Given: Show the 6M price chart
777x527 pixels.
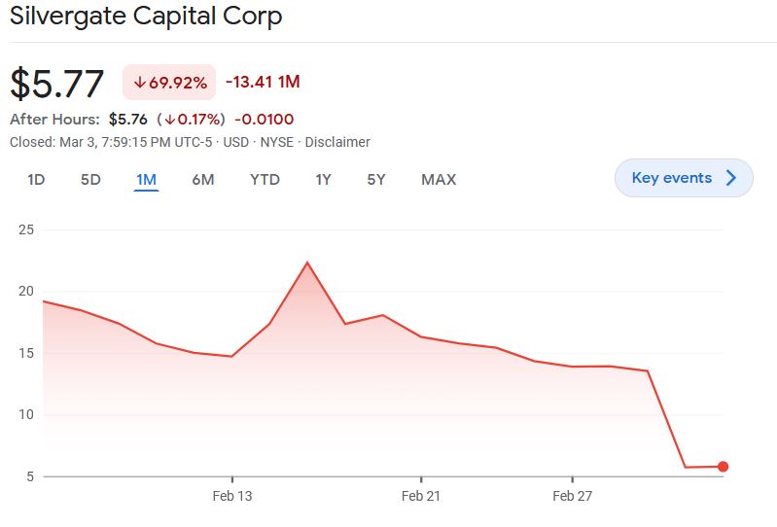Looking at the screenshot, I should point(203,179).
